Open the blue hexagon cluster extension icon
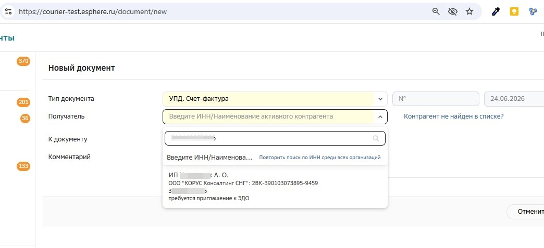This screenshot has height=248, width=544. [533, 11]
